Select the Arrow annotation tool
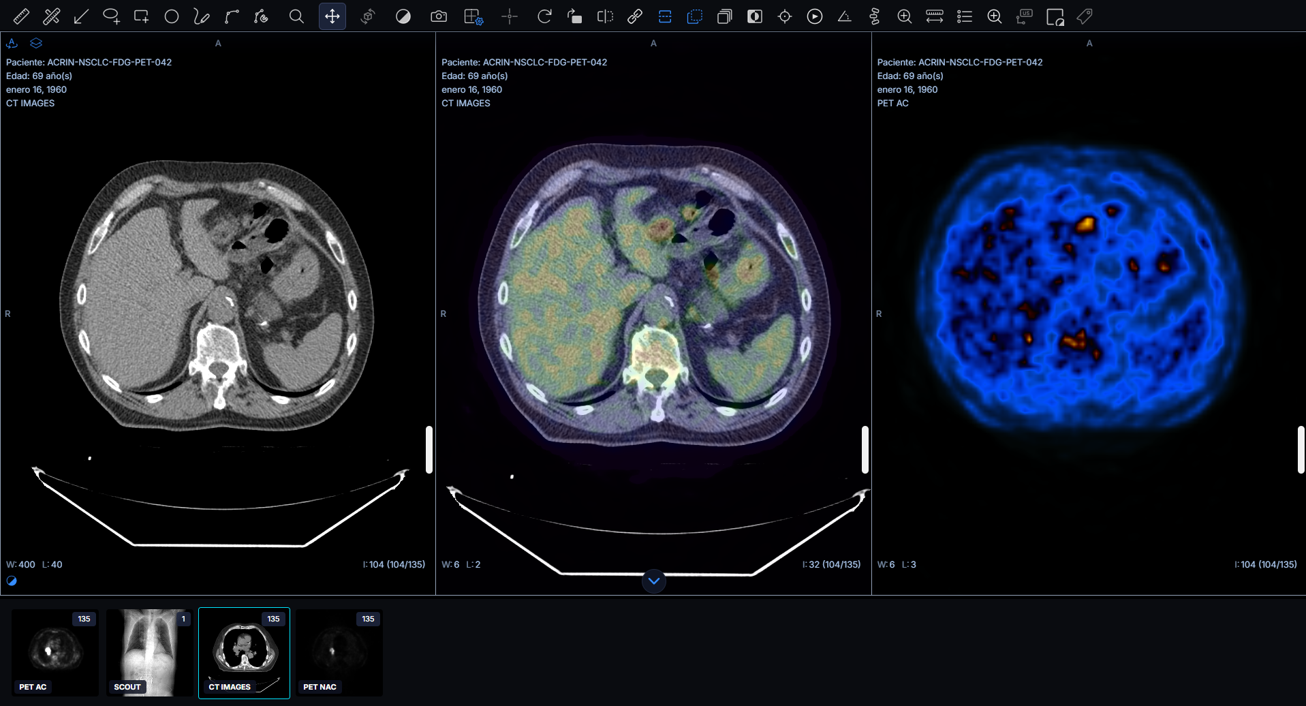This screenshot has height=706, width=1306. (81, 16)
